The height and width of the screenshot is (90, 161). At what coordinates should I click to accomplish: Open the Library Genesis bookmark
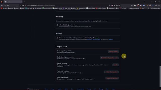click(x=91, y=8)
